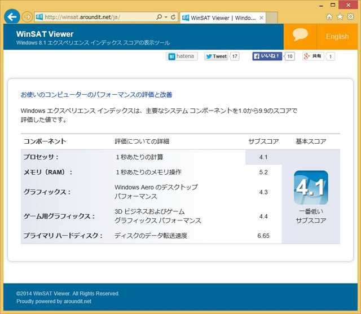
Task: Click the hard disk subscore 6.65
Action: [263, 236]
